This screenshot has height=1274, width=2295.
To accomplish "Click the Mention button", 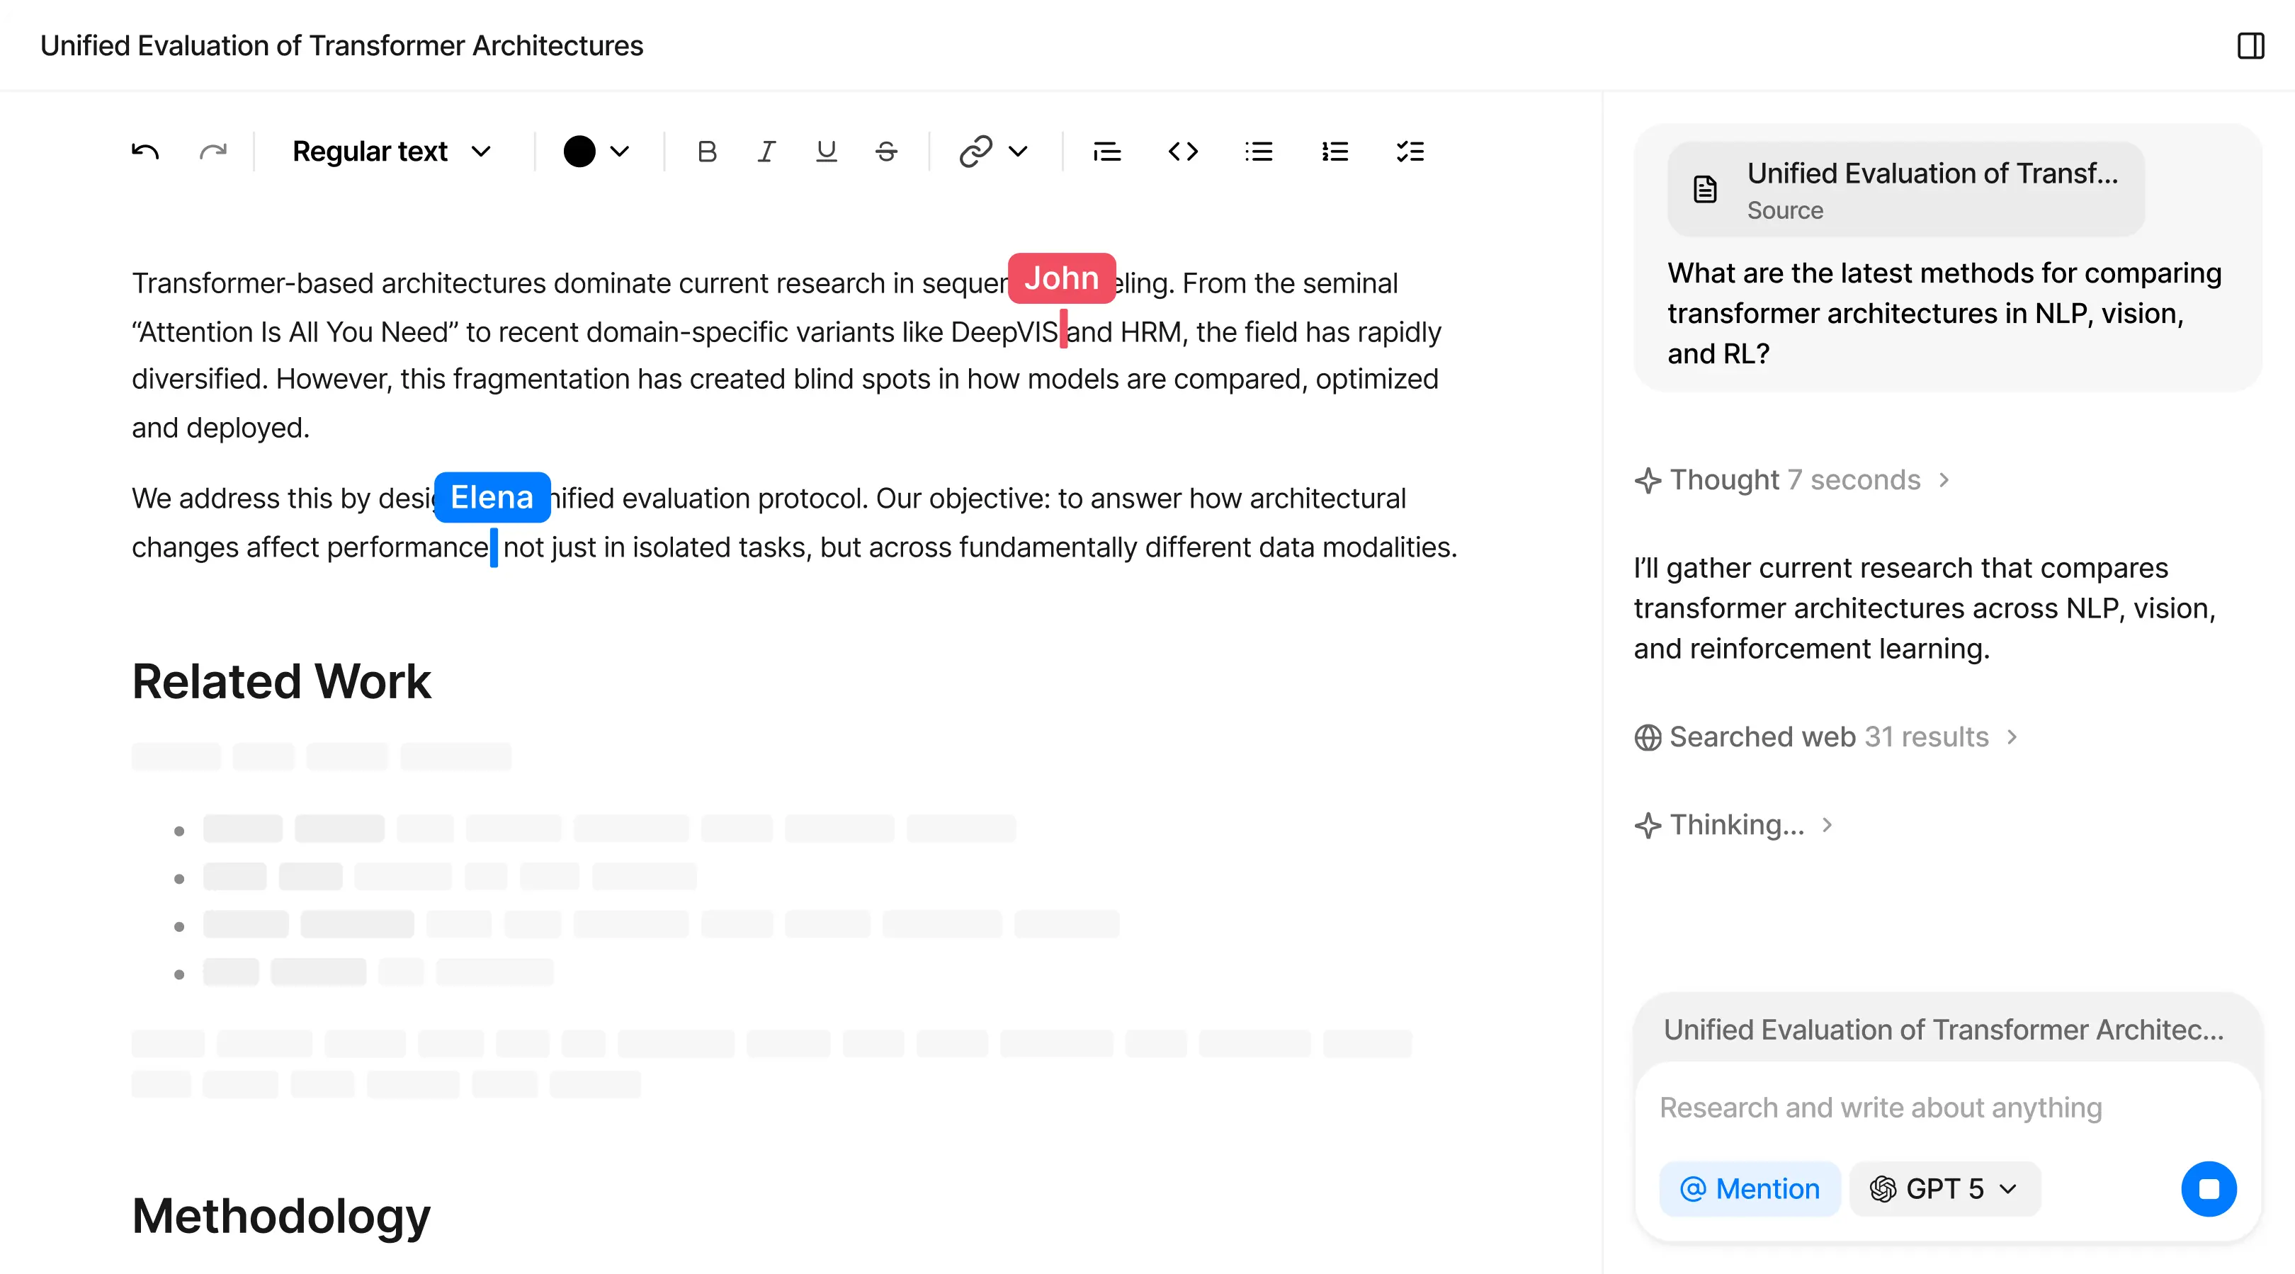I will [1750, 1188].
